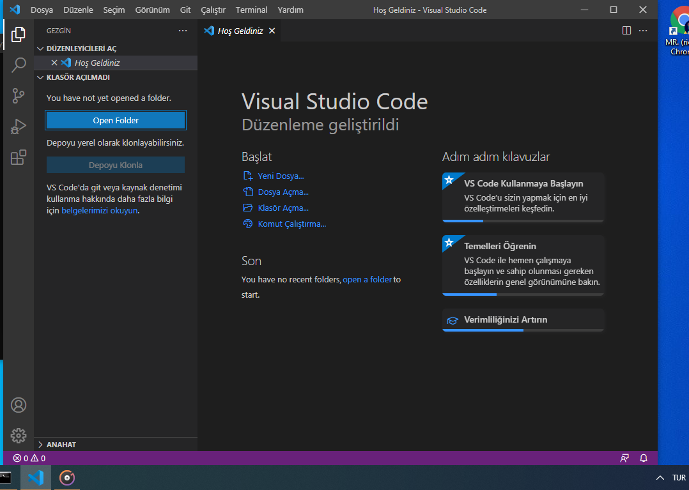Open the Terminal menu
Viewport: 689px width, 490px height.
pos(251,10)
